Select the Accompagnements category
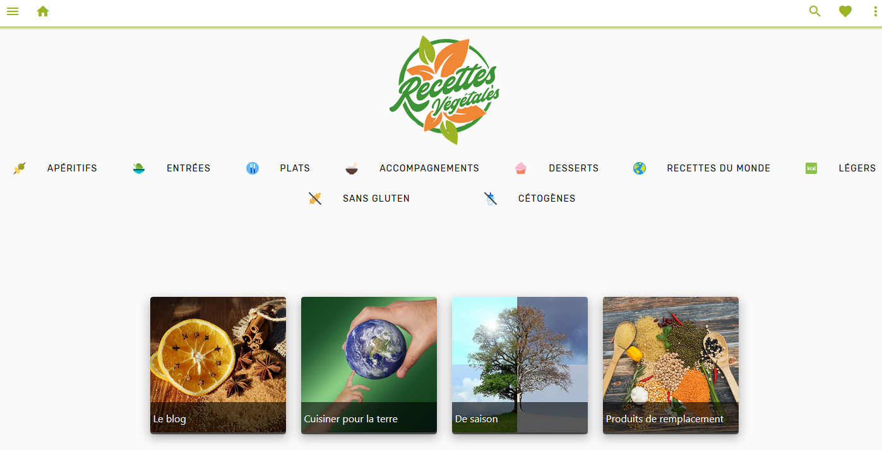The width and height of the screenshot is (882, 450). [429, 168]
